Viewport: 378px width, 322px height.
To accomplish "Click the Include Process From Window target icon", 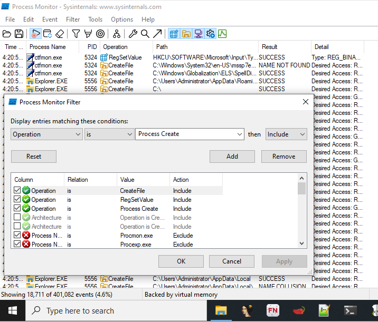I will (x=100, y=34).
